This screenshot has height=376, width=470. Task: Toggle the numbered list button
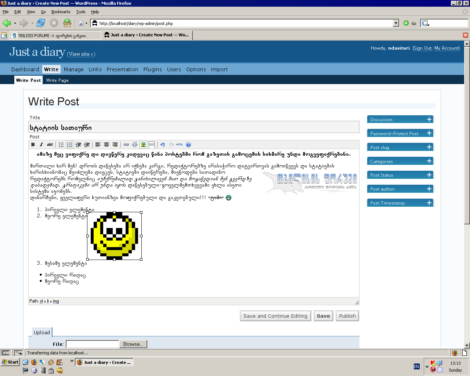[70, 145]
